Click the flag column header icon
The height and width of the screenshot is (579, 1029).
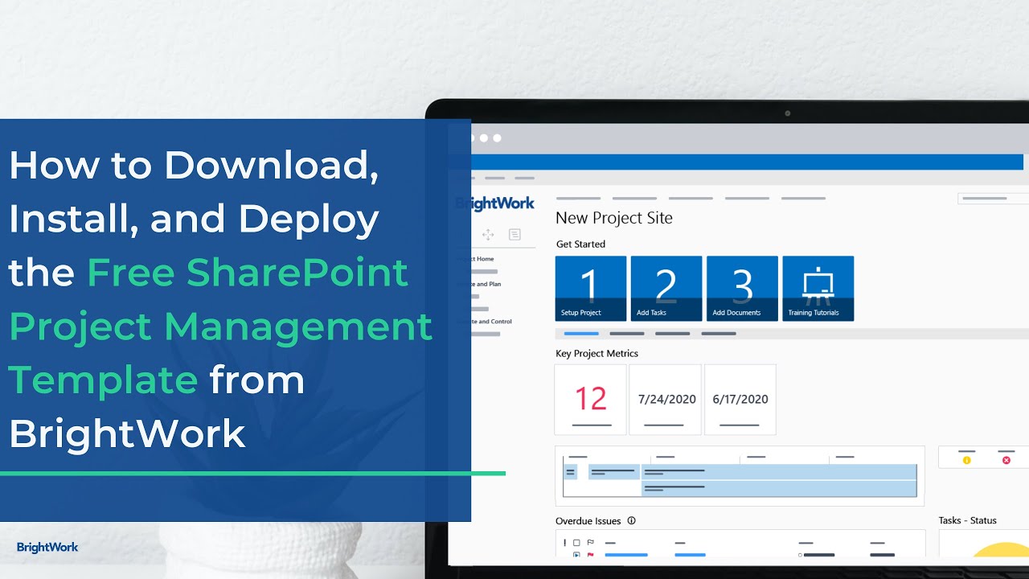tap(590, 543)
